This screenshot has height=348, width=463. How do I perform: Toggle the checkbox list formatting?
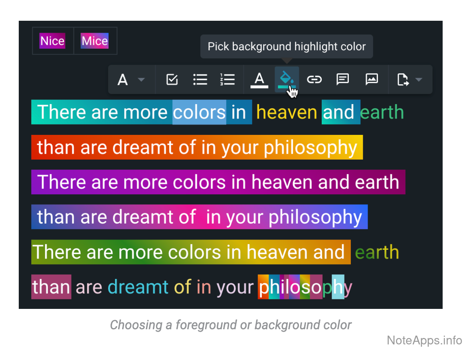point(172,79)
